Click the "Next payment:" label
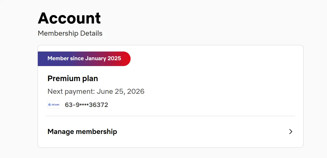Image resolution: width=327 pixels, height=158 pixels. tap(71, 92)
